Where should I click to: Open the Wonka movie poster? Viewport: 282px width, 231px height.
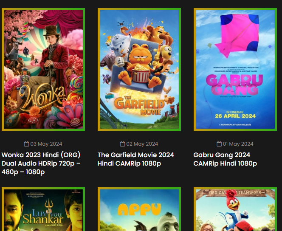click(43, 69)
